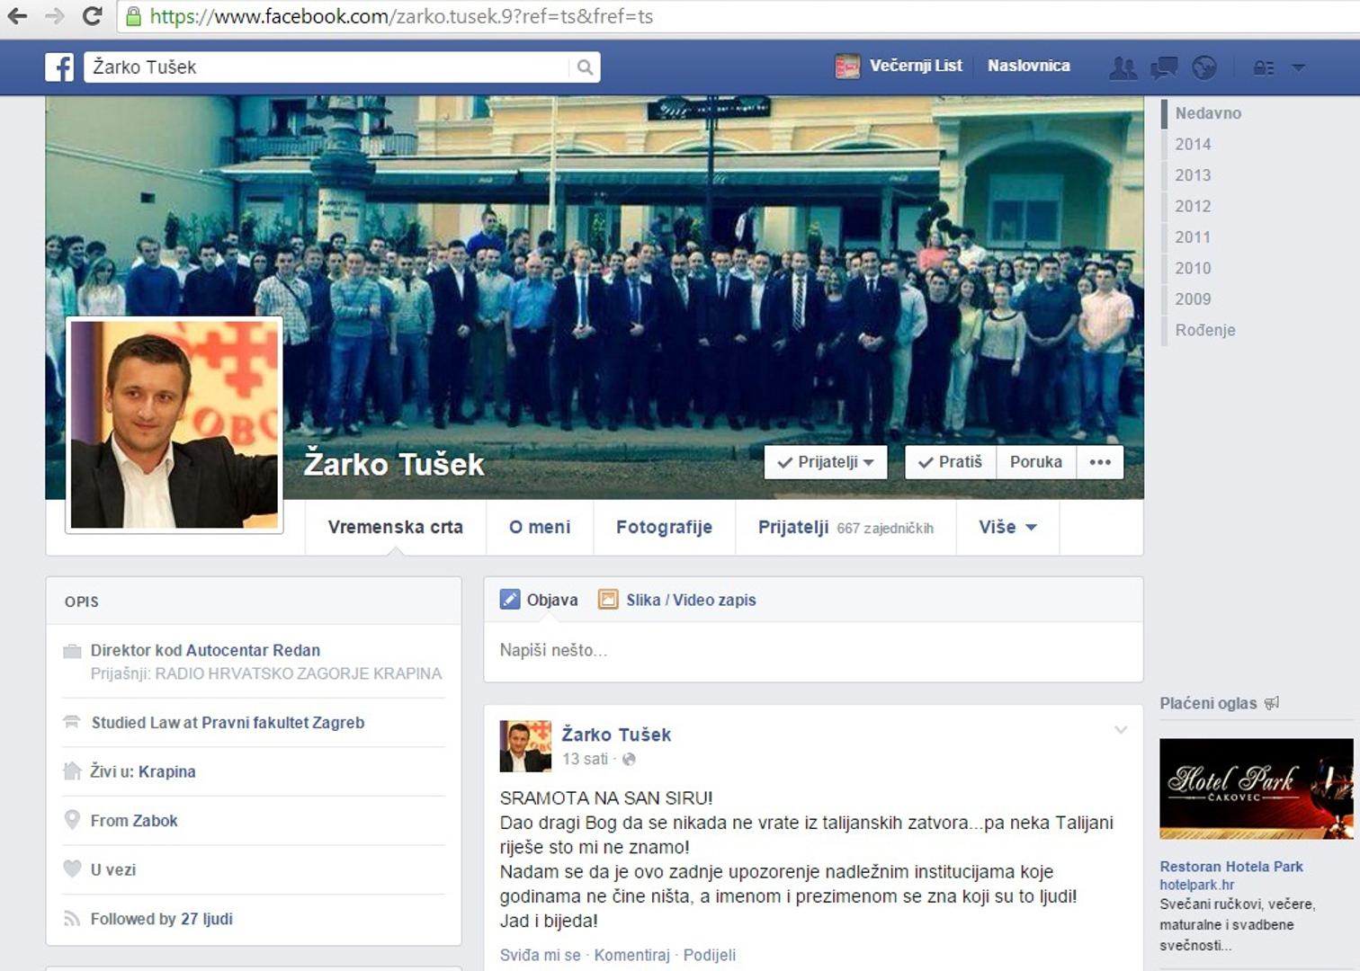Jump to 2012 on the timeline
Image resolution: width=1360 pixels, height=971 pixels.
point(1193,206)
